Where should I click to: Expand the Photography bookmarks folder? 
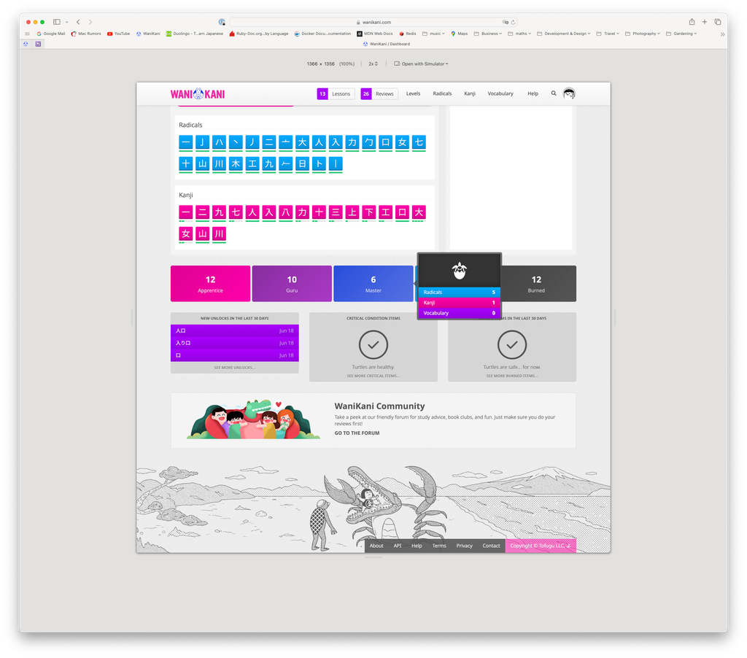[x=643, y=34]
